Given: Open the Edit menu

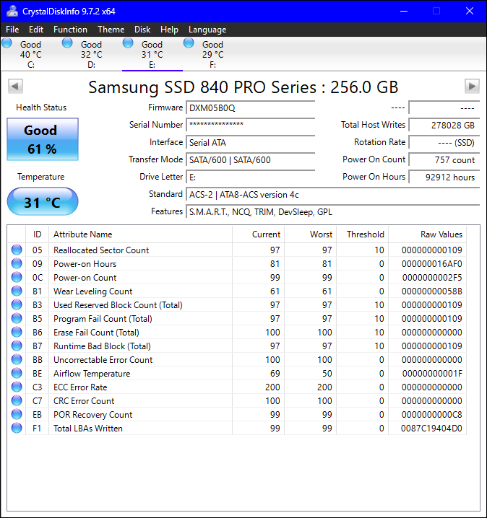Looking at the screenshot, I should [35, 30].
